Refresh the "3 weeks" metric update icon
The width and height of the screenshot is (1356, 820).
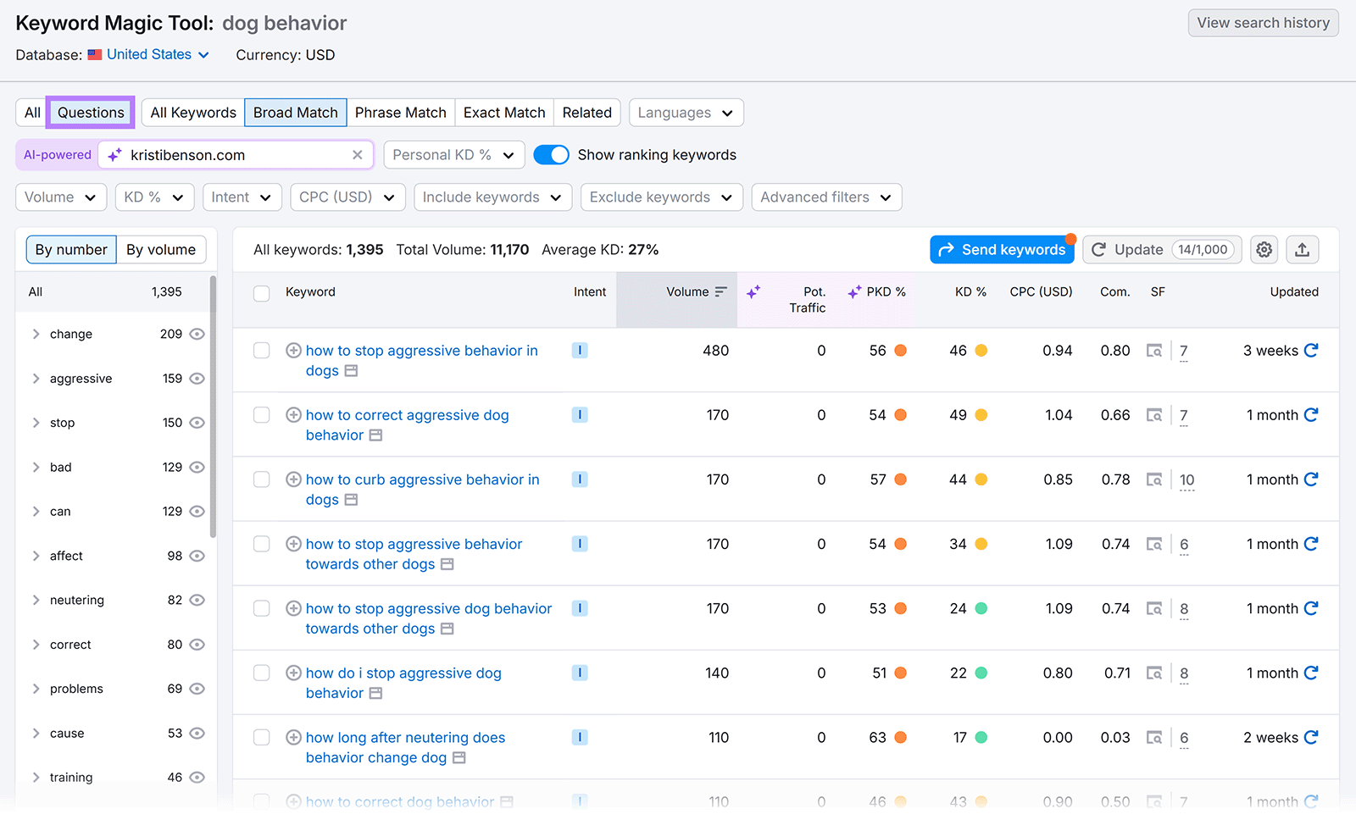pyautogui.click(x=1312, y=350)
